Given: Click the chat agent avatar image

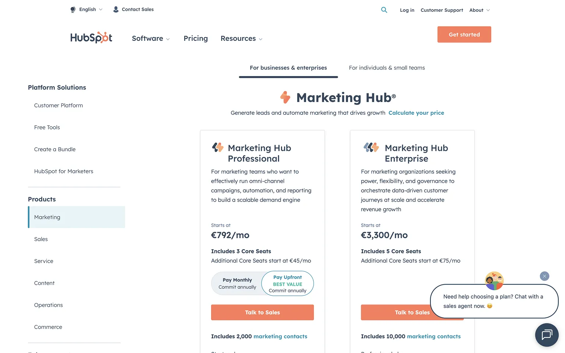Looking at the screenshot, I should (x=494, y=281).
